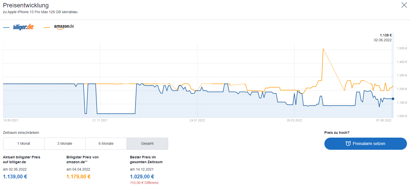This screenshot has height=189, width=410.
Task: Click the Billigster Preis von amazon.de heading
Action: [83, 160]
